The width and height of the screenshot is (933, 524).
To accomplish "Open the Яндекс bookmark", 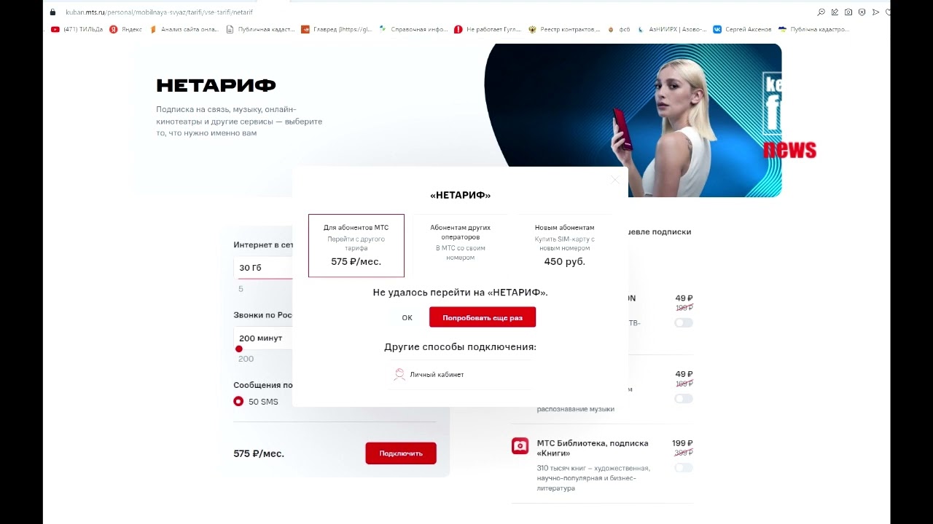I will pyautogui.click(x=125, y=29).
